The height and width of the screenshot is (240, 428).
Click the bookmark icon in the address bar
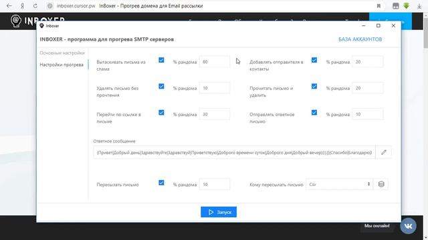tap(379, 6)
